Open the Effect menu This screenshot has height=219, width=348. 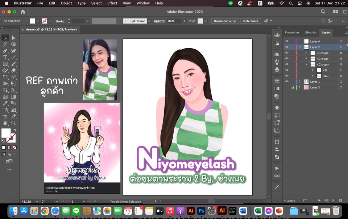[x=112, y=3]
